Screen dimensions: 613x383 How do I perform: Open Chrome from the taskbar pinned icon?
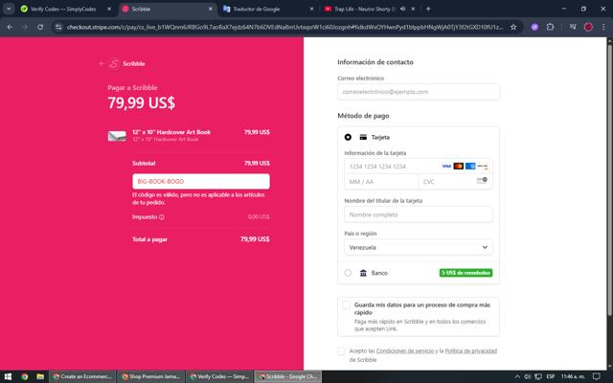(x=25, y=376)
